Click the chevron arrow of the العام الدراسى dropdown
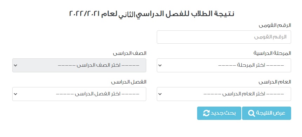302x137 pixels. [160, 94]
